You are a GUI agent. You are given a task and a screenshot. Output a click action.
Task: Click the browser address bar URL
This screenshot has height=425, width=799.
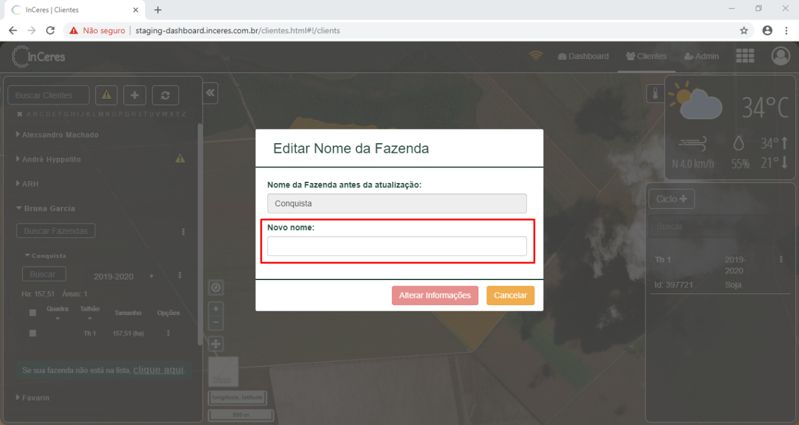click(238, 30)
